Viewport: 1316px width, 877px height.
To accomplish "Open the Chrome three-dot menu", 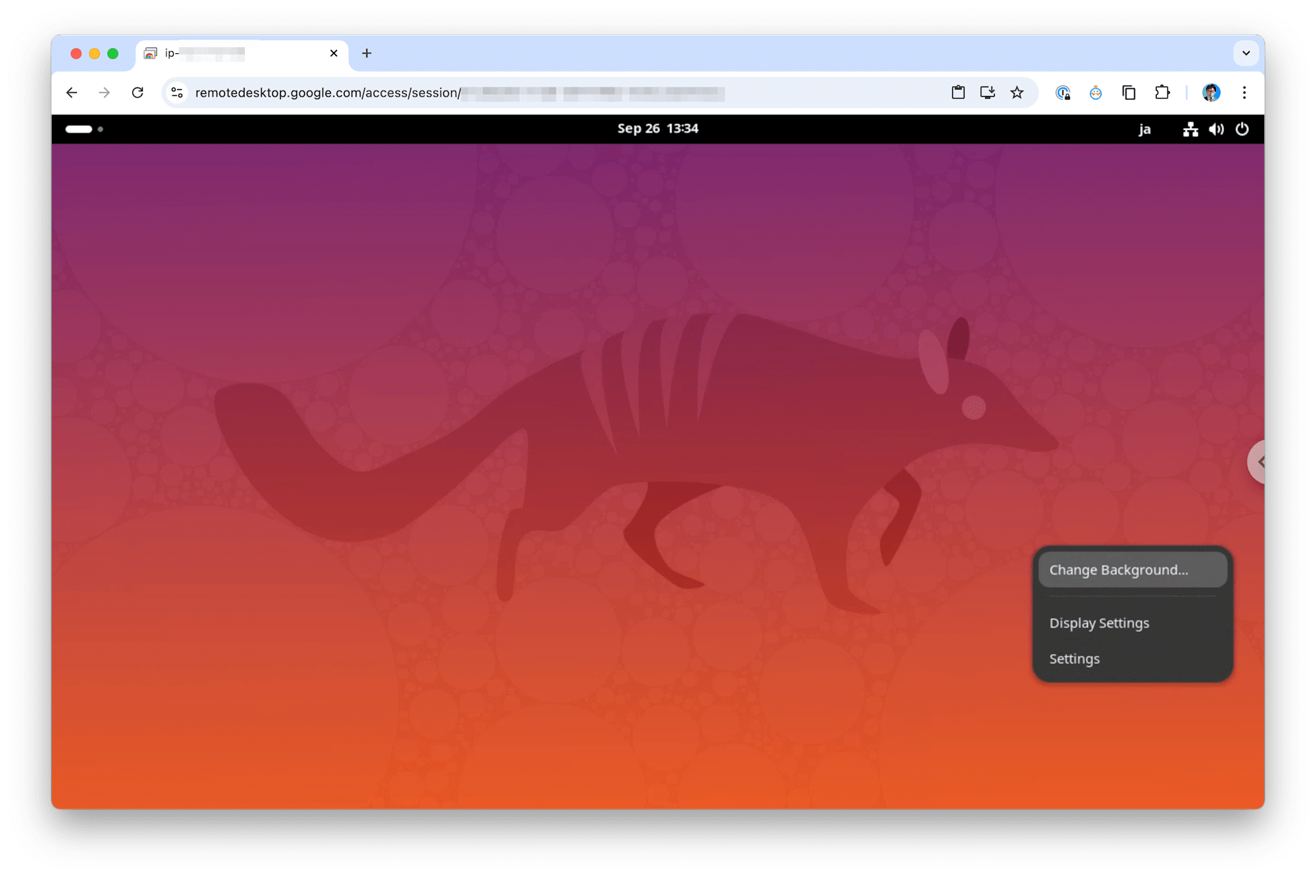I will tap(1244, 93).
